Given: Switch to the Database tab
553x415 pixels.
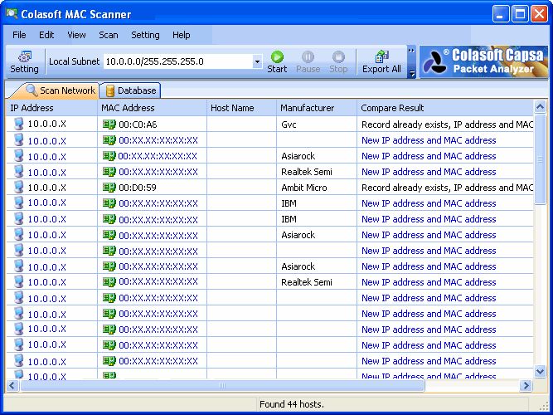Looking at the screenshot, I should (x=129, y=90).
